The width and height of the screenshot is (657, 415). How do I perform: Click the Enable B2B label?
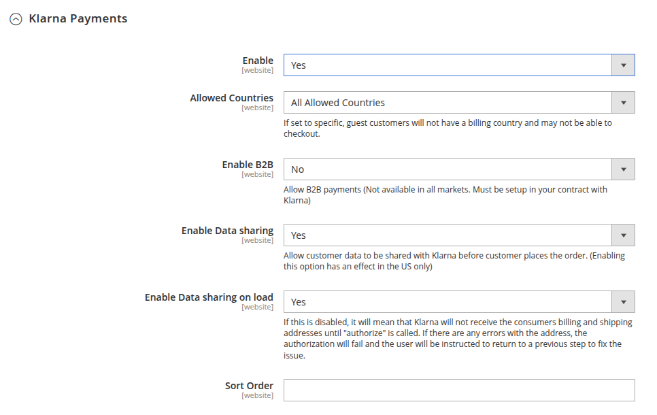tap(248, 165)
